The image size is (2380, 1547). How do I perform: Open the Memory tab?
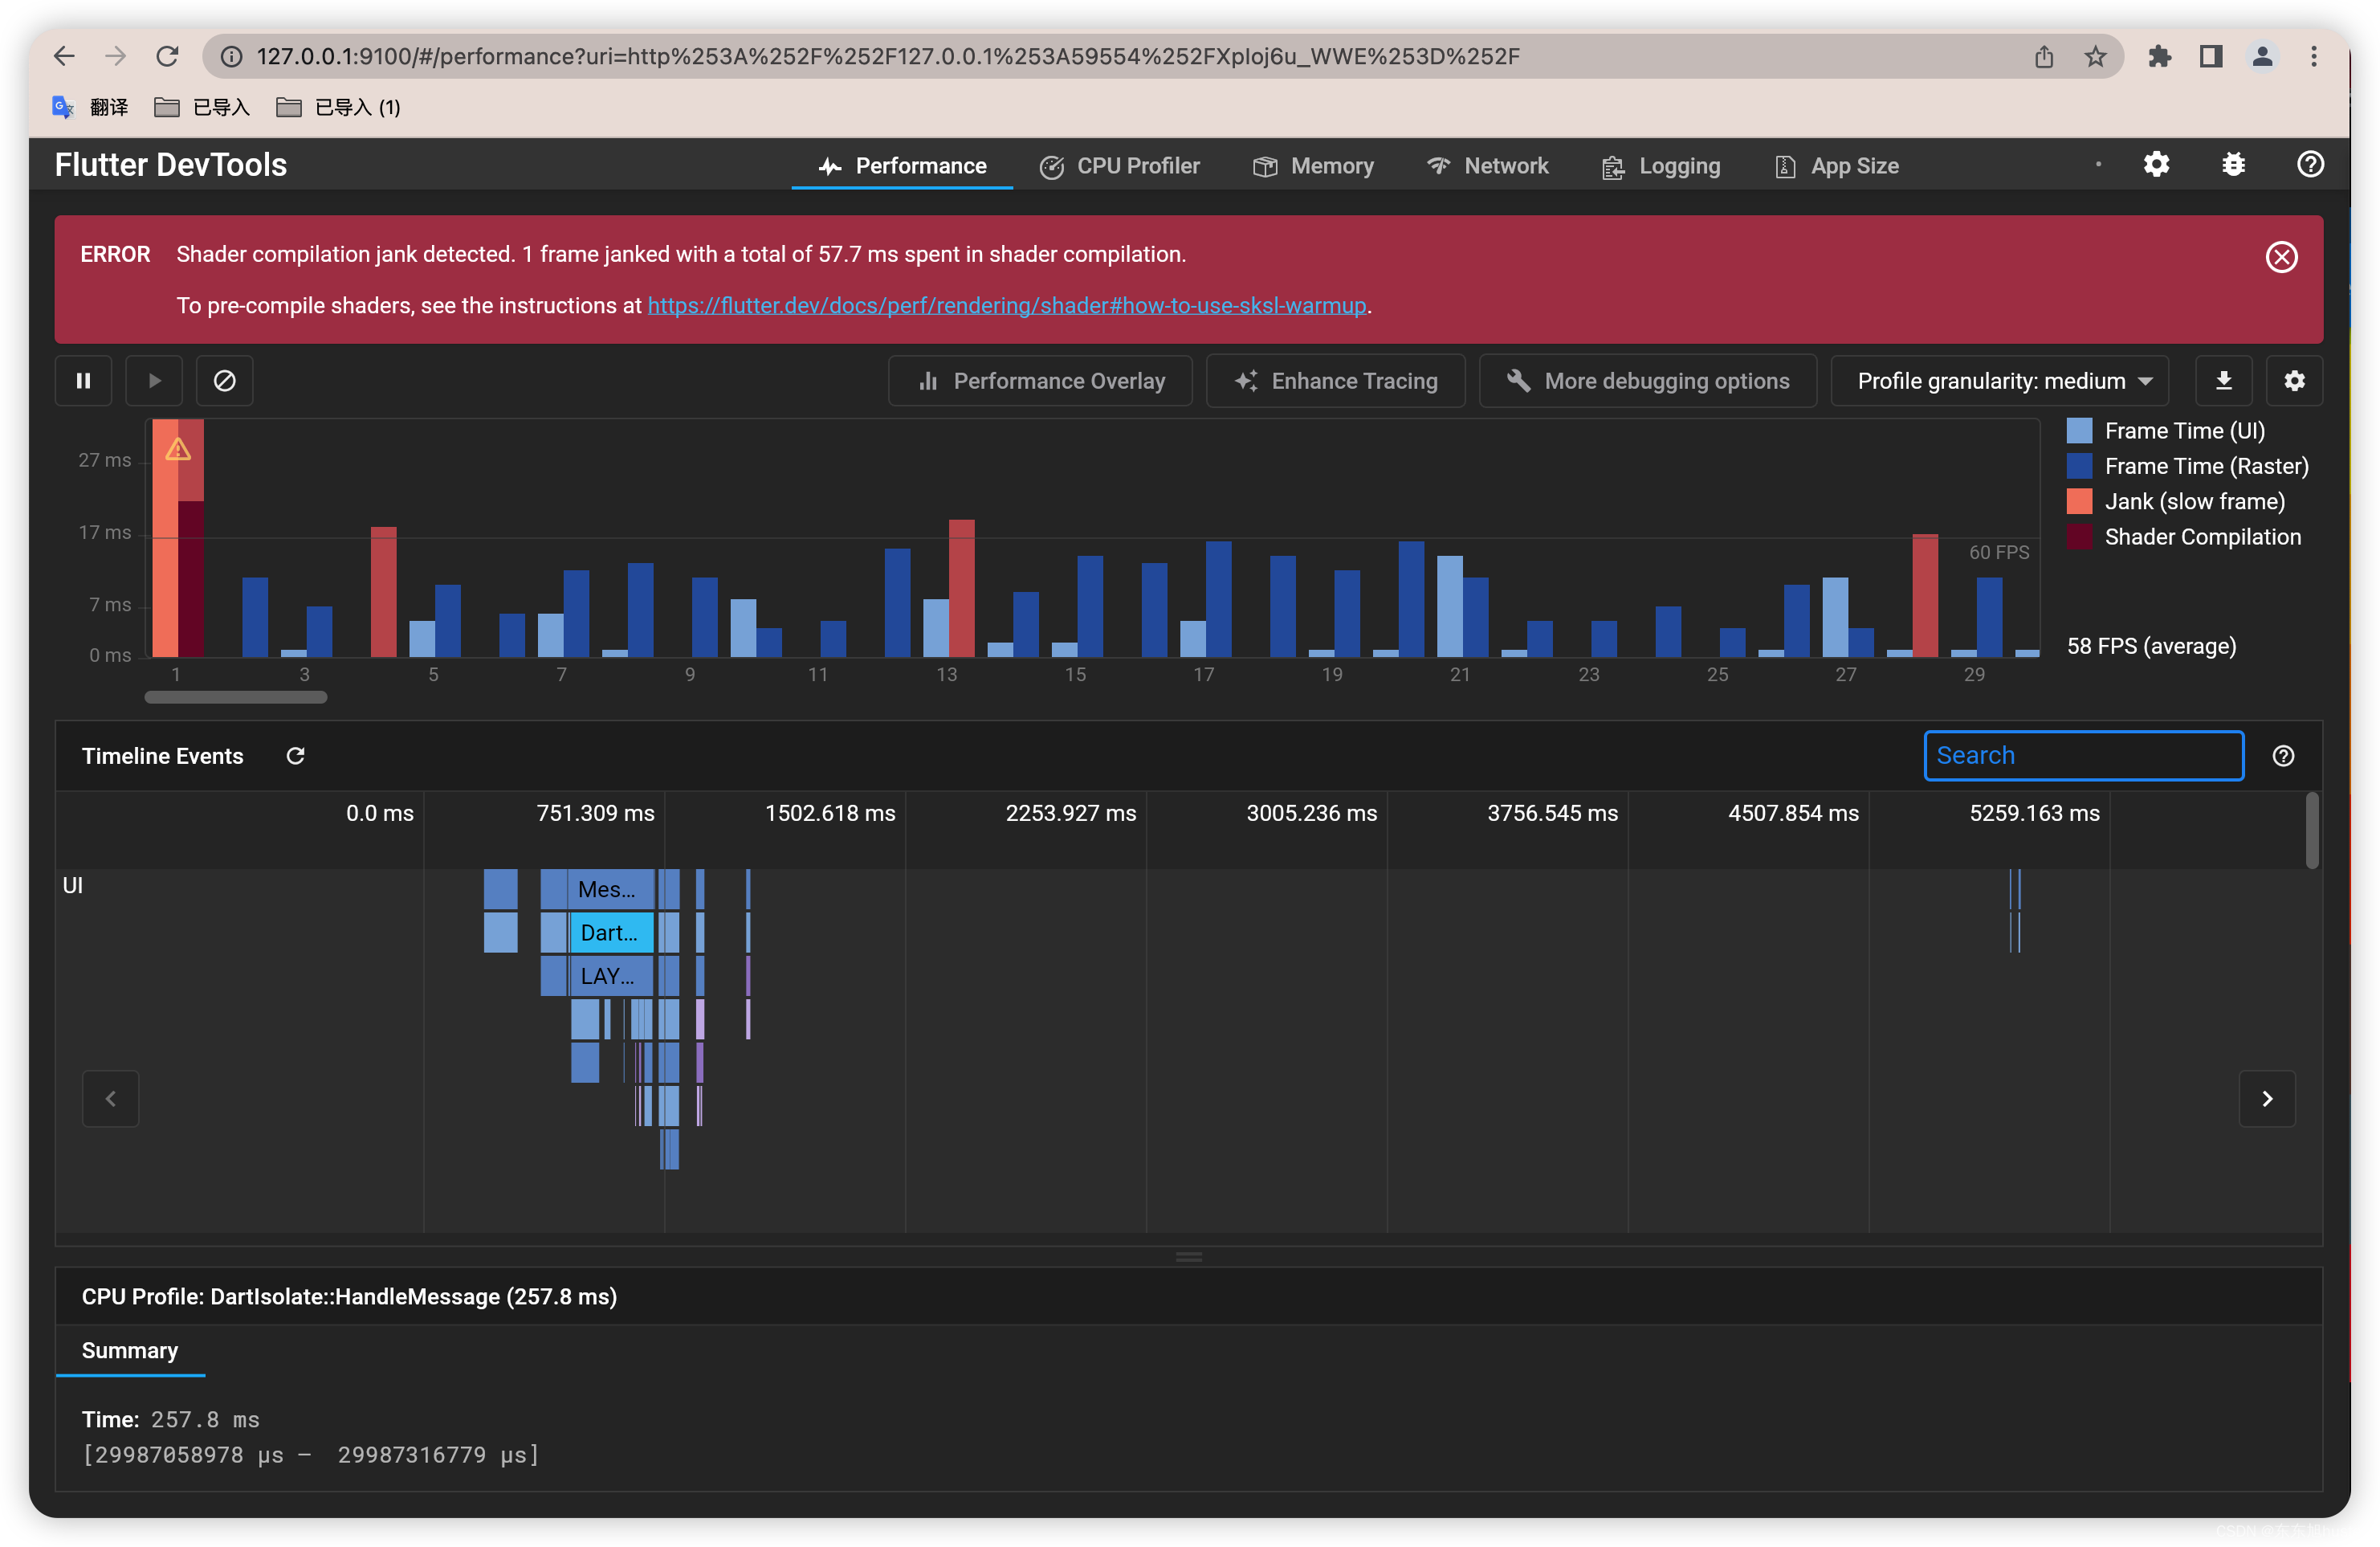point(1313,166)
